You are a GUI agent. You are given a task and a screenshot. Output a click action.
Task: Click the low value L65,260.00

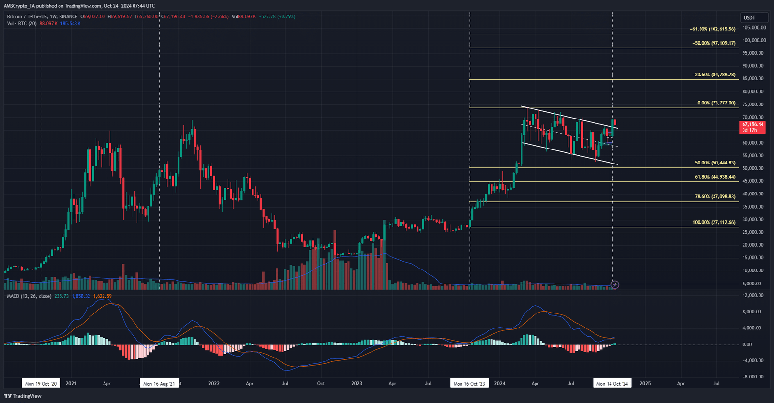[146, 17]
